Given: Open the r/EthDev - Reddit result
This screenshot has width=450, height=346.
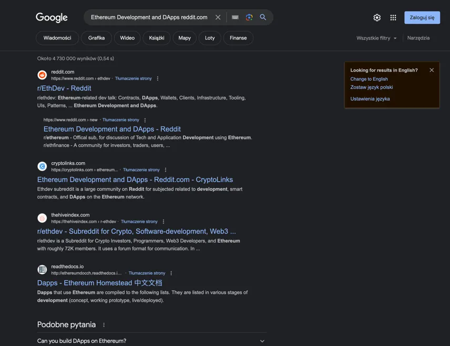Looking at the screenshot, I should tap(64, 88).
